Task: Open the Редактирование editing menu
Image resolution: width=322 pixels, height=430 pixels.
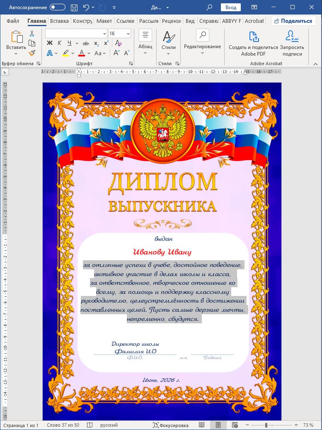Action: pos(202,42)
